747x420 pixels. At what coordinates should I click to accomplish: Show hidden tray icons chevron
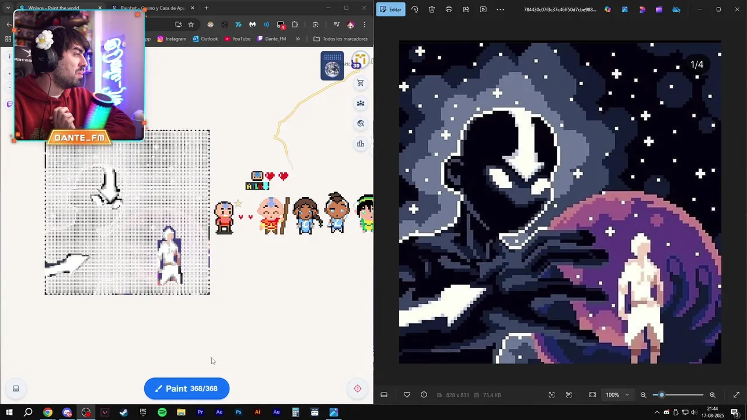[x=657, y=412]
